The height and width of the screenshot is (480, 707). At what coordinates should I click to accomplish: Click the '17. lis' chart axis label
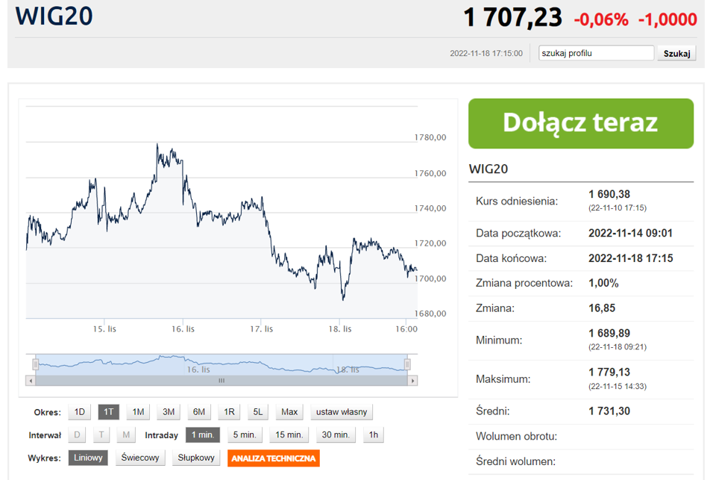pyautogui.click(x=262, y=329)
